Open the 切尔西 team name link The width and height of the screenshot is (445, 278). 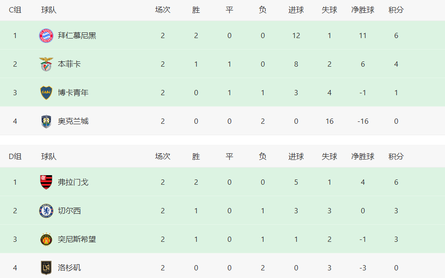pos(69,211)
